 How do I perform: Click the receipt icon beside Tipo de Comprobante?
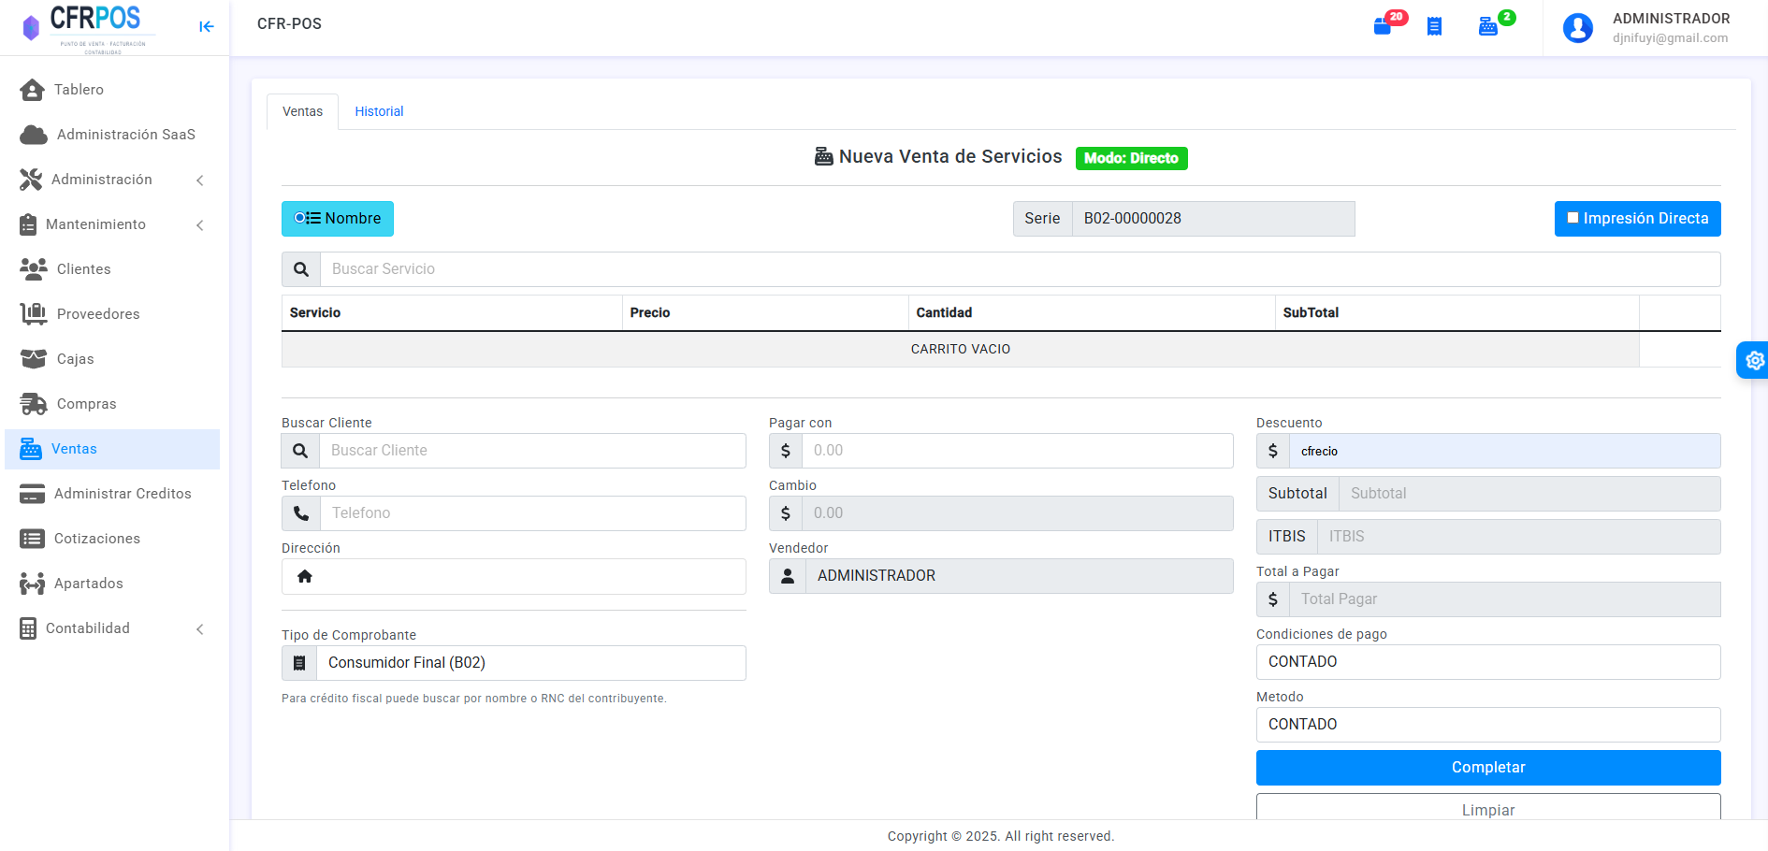coord(299,663)
